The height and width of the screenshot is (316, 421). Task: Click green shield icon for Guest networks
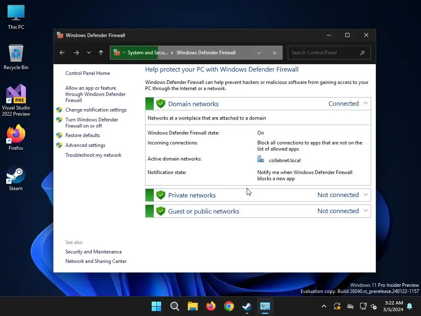click(x=161, y=211)
